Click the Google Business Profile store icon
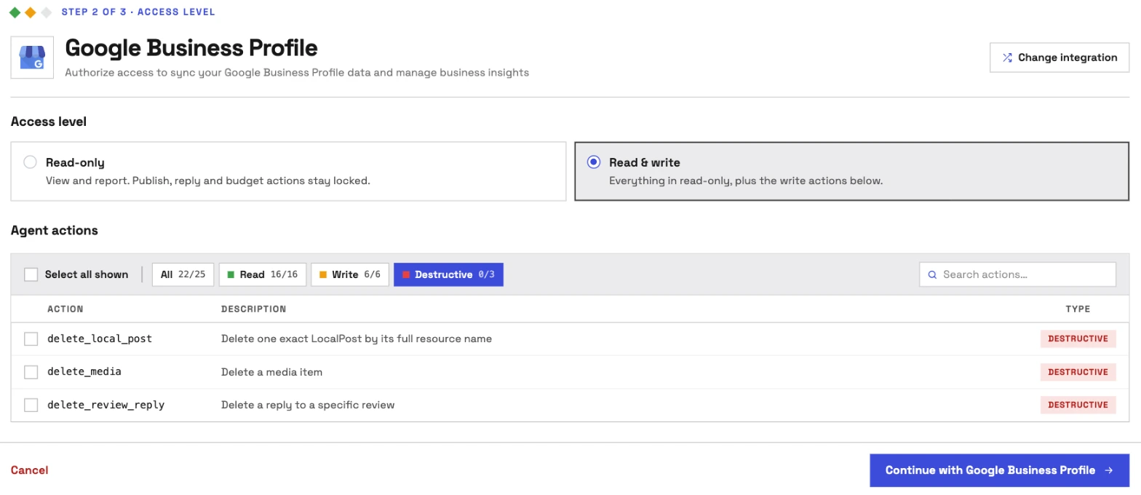 click(32, 58)
